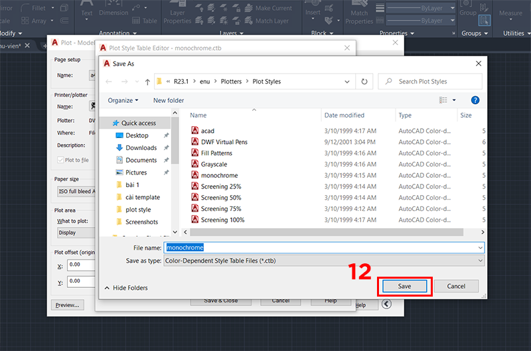Open the Downloads folder in sidebar

pyautogui.click(x=141, y=148)
